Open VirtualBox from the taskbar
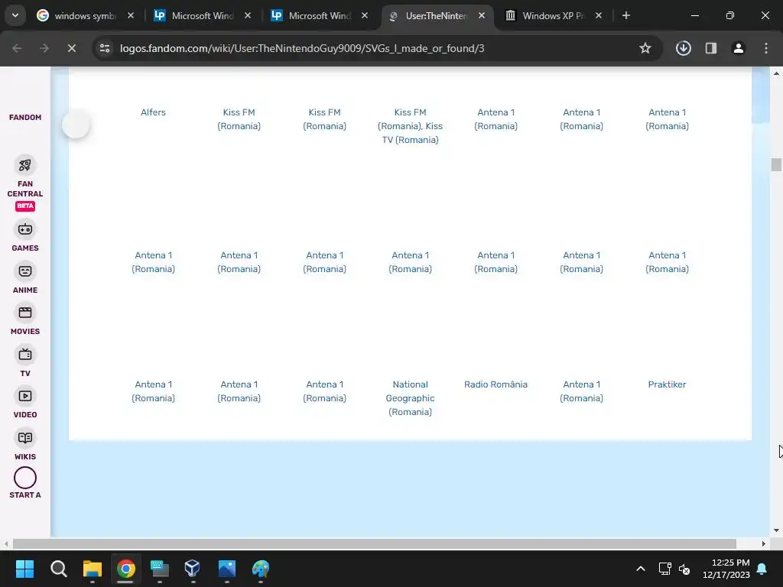783x587 pixels. 192,569
